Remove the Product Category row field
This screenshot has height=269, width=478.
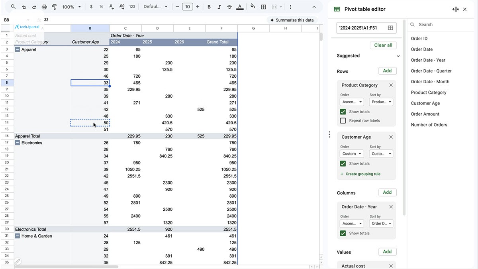[x=391, y=85]
